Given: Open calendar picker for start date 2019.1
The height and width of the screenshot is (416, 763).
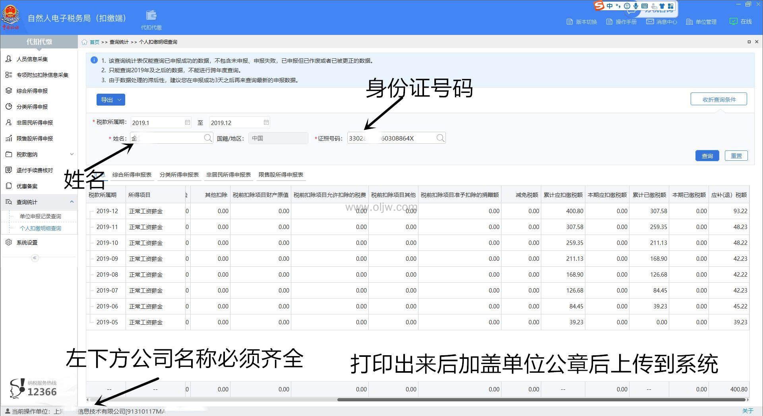Looking at the screenshot, I should point(188,123).
